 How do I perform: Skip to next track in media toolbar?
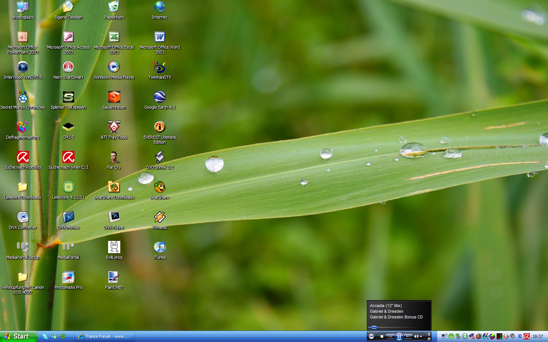408,336
